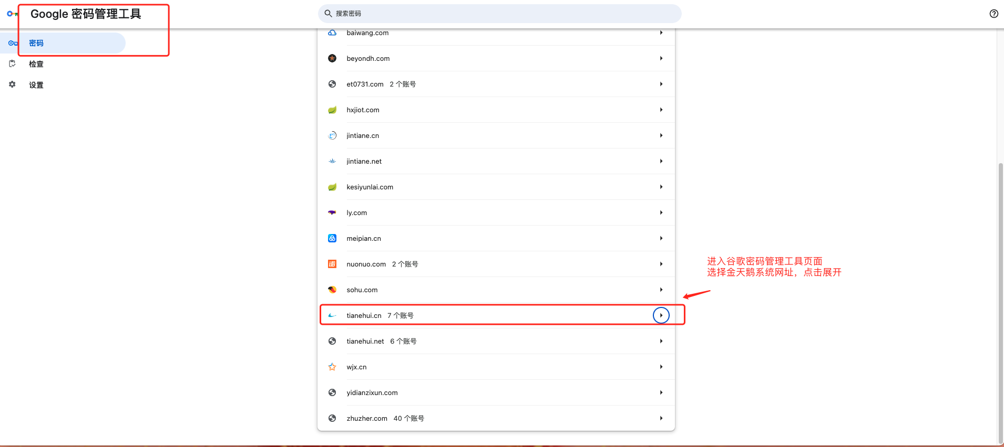Open the help question mark icon
The height and width of the screenshot is (447, 1004).
point(993,14)
